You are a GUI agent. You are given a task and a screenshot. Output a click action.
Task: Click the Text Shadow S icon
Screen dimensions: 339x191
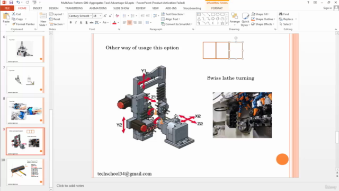coord(86,22)
